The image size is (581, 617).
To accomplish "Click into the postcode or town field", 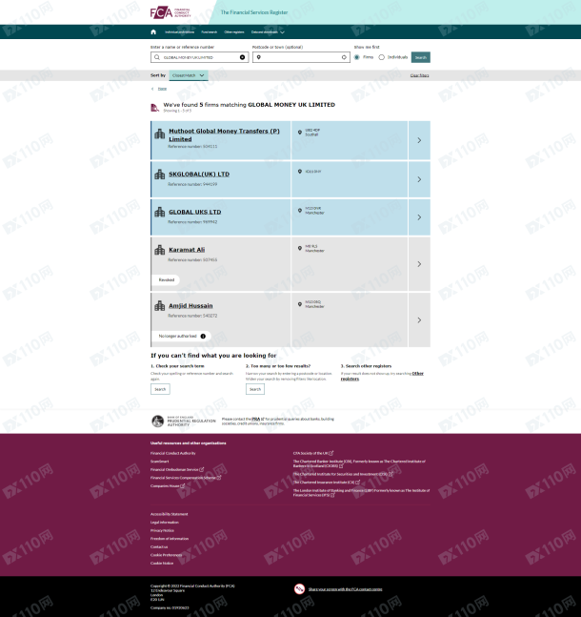I will coord(301,57).
